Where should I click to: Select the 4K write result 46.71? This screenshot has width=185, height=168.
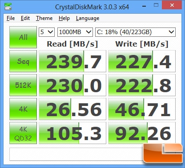tap(142, 109)
